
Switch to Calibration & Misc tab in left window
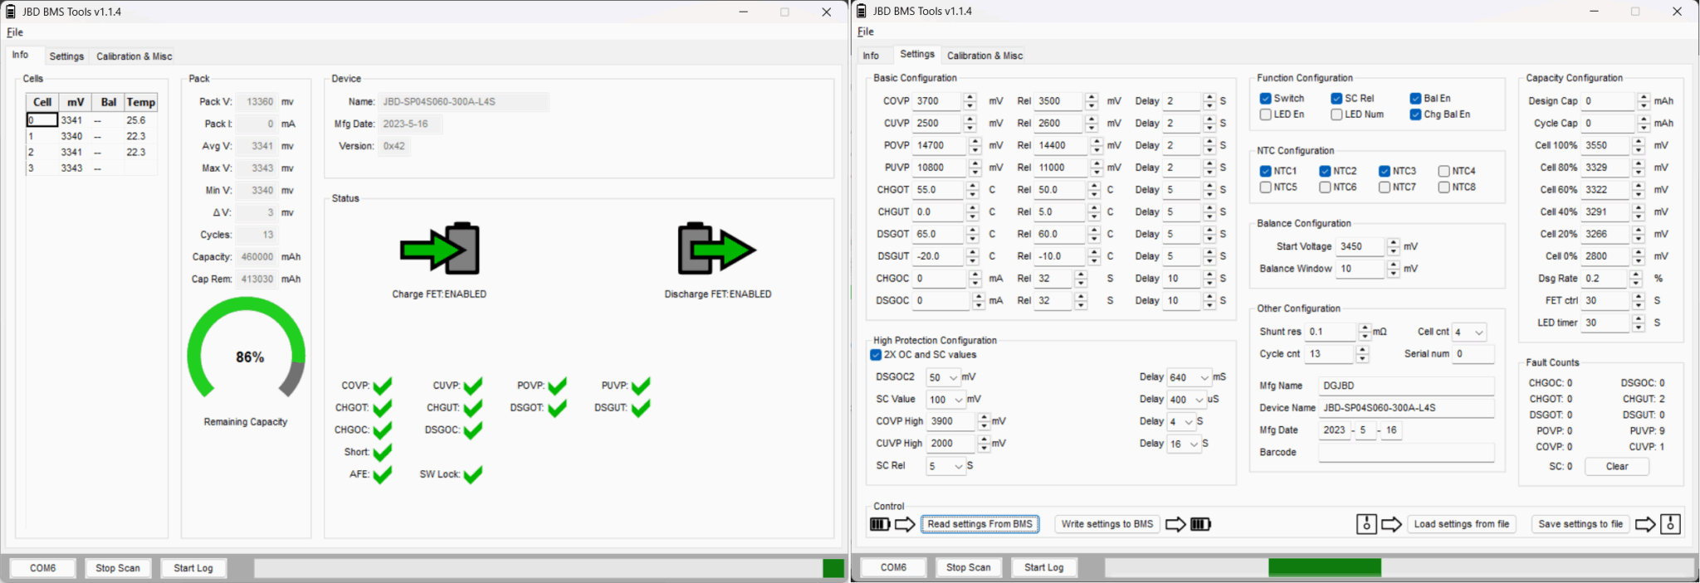134,56
